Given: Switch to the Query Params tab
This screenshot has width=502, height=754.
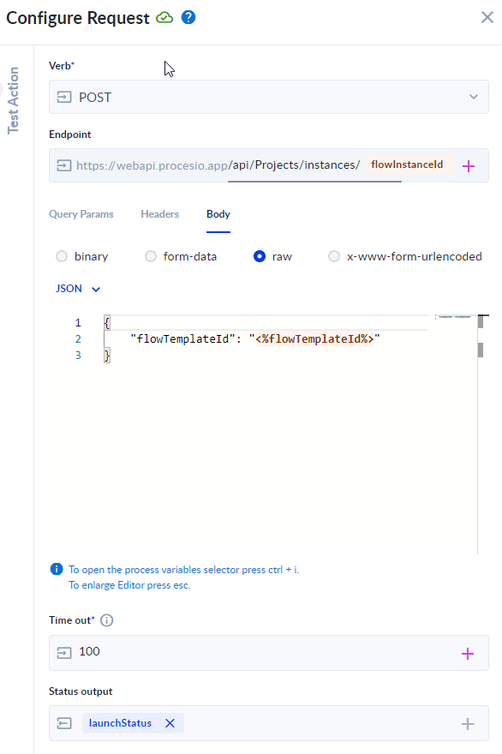Looking at the screenshot, I should [81, 214].
